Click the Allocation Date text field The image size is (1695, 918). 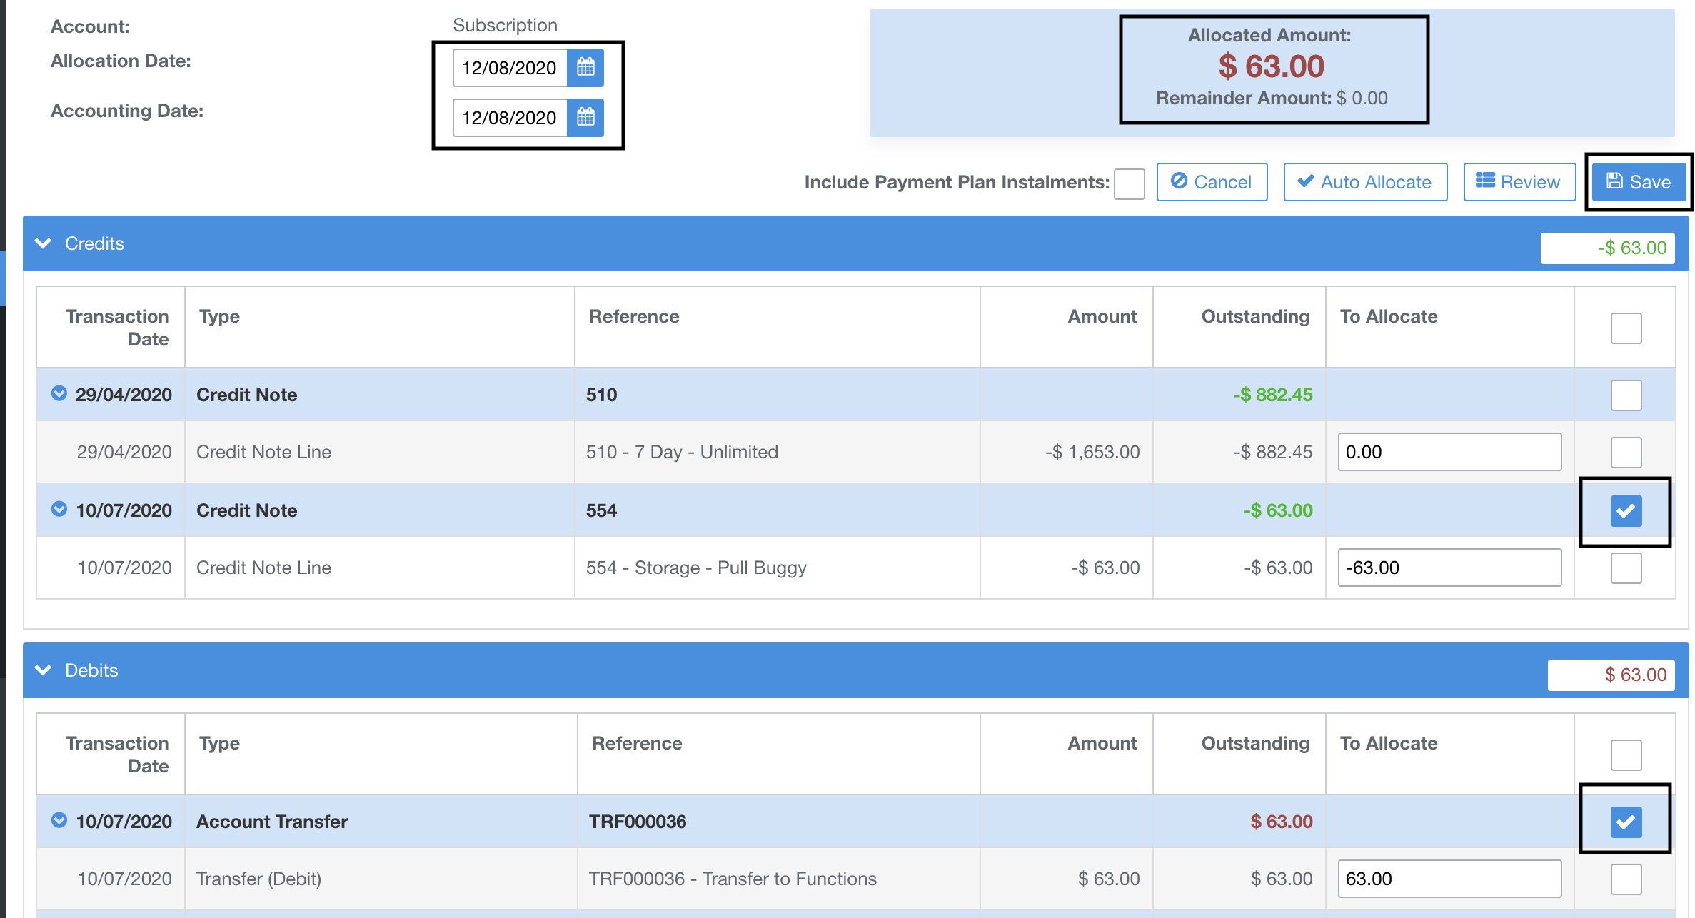point(509,68)
